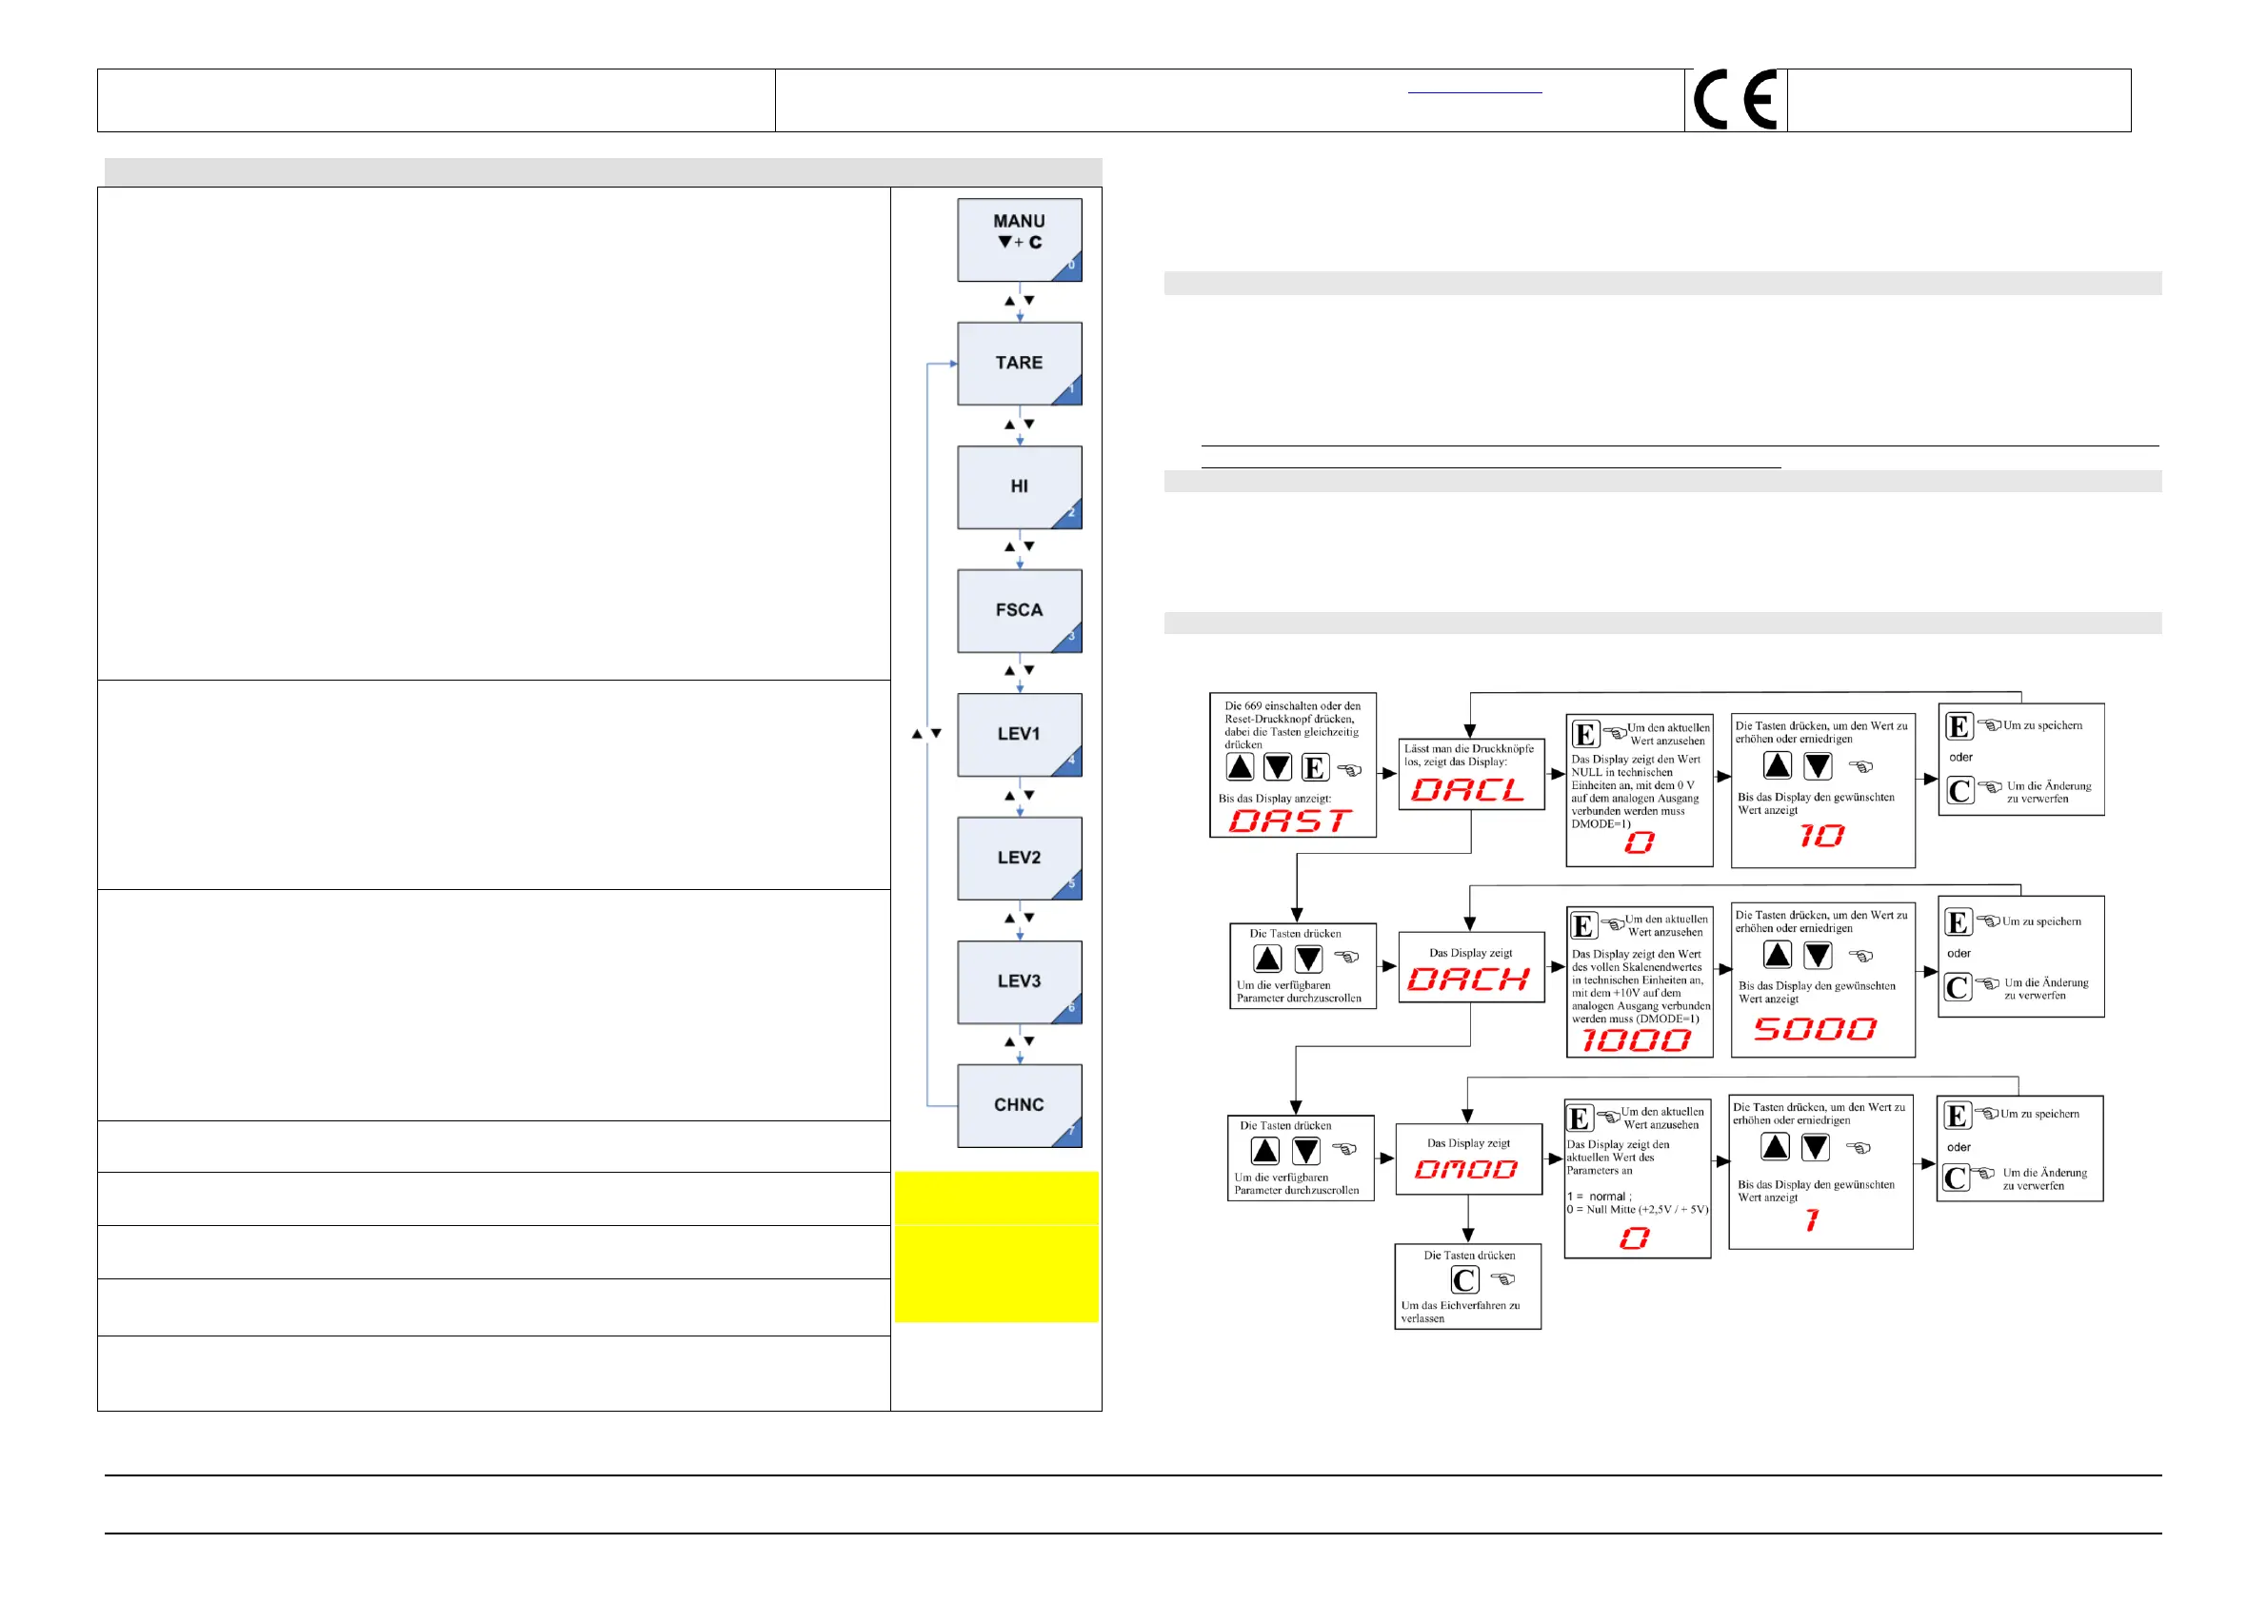Click the red DMOD display readout
This screenshot has width=2267, height=1603.
click(1465, 1171)
